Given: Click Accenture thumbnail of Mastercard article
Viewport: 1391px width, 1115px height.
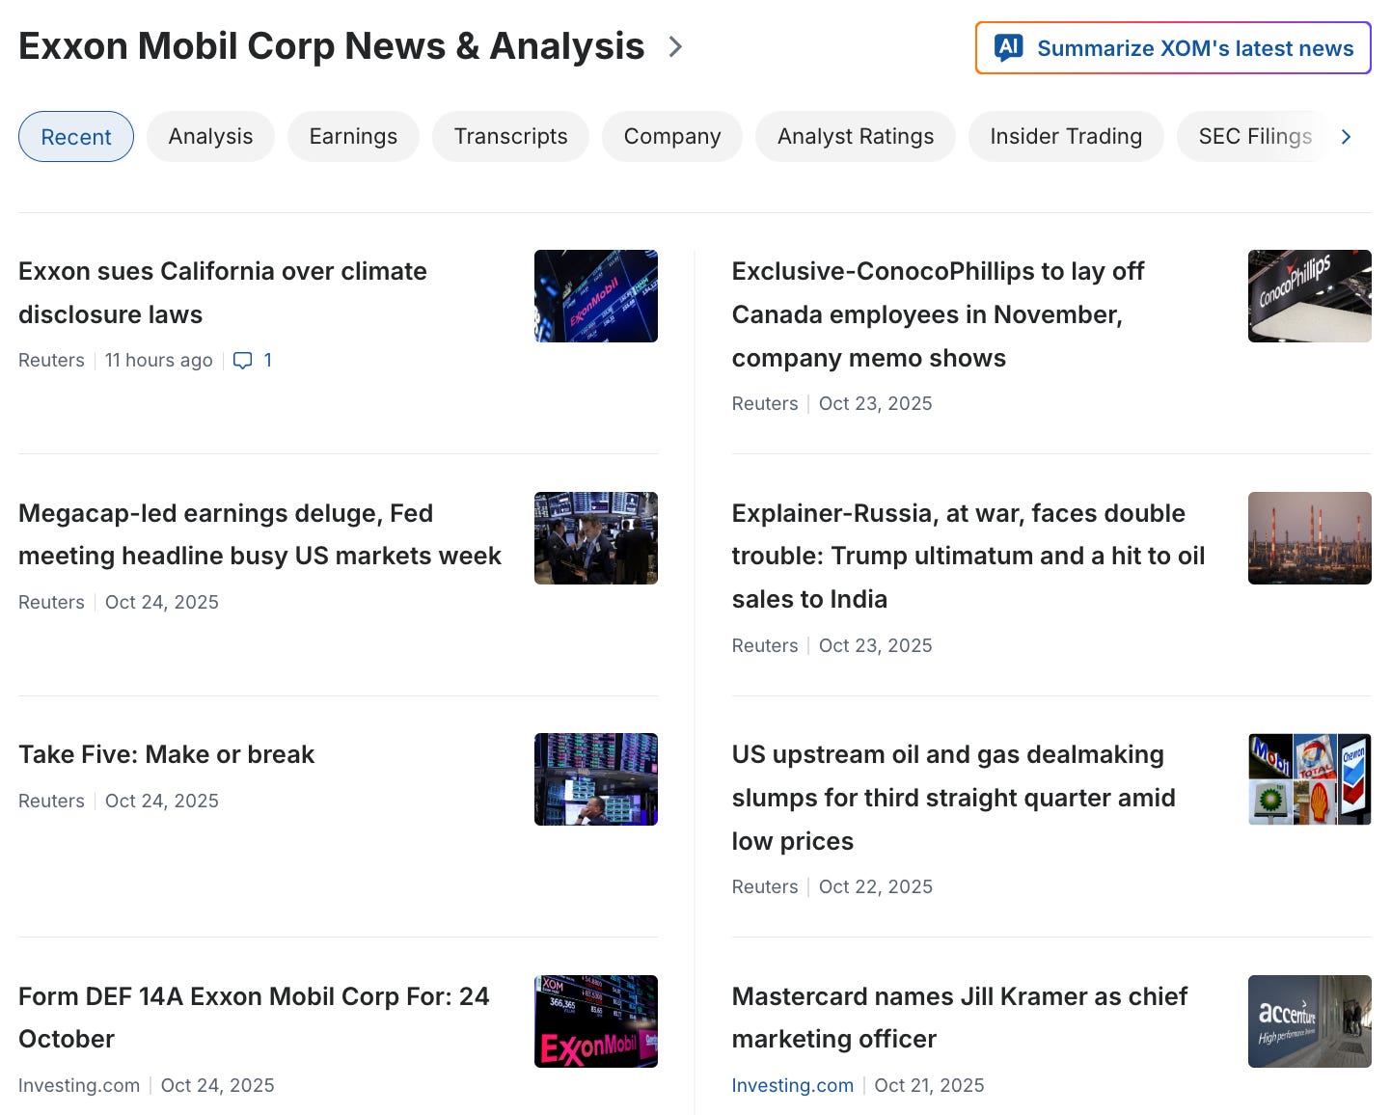Looking at the screenshot, I should (1310, 1021).
